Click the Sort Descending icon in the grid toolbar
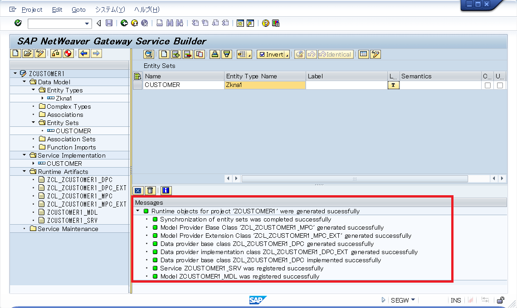 (x=226, y=54)
